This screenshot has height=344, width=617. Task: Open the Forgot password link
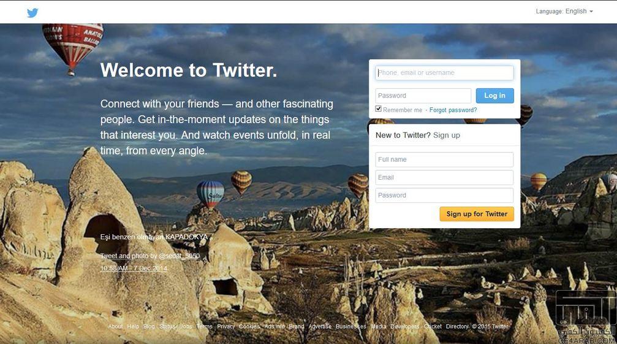pyautogui.click(x=453, y=110)
